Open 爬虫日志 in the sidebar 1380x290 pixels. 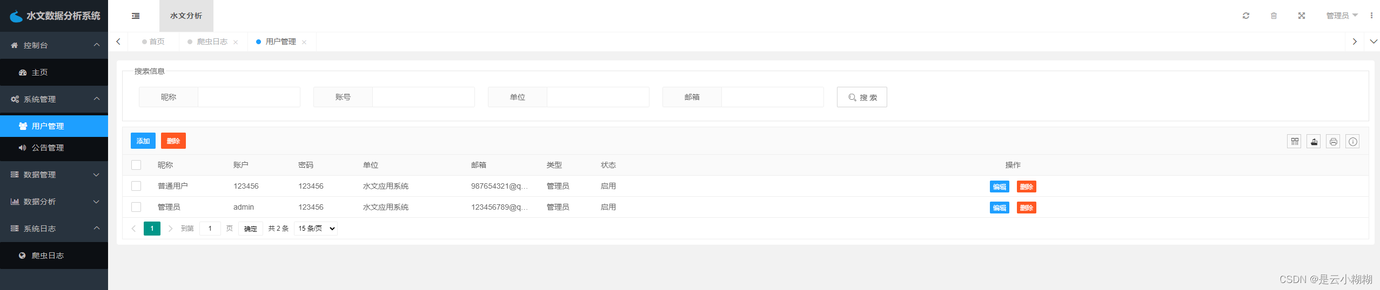54,256
